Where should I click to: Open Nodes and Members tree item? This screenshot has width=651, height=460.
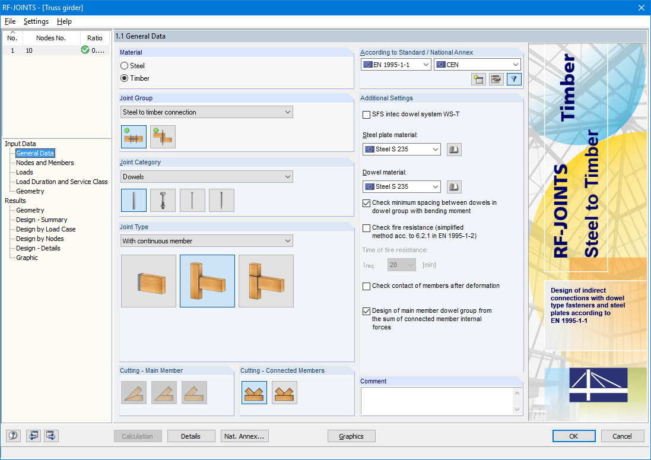click(45, 163)
